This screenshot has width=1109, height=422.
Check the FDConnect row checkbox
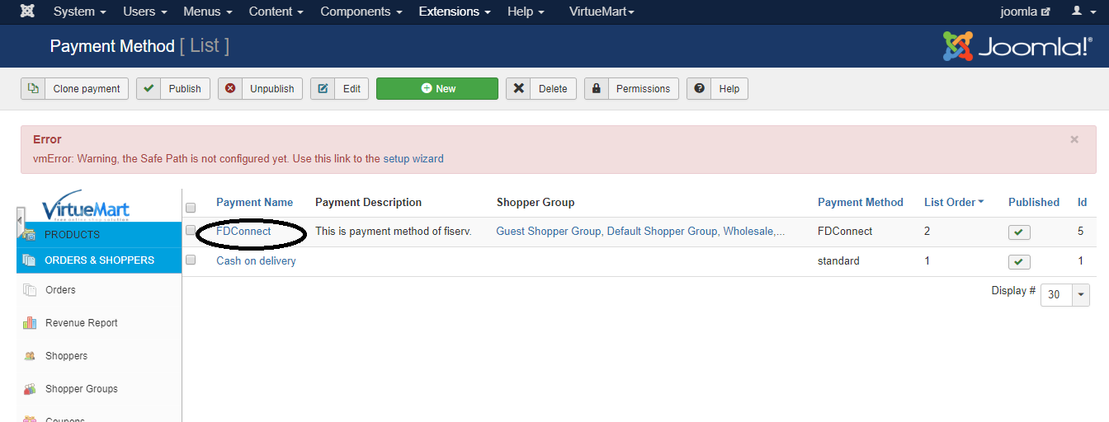pyautogui.click(x=191, y=231)
